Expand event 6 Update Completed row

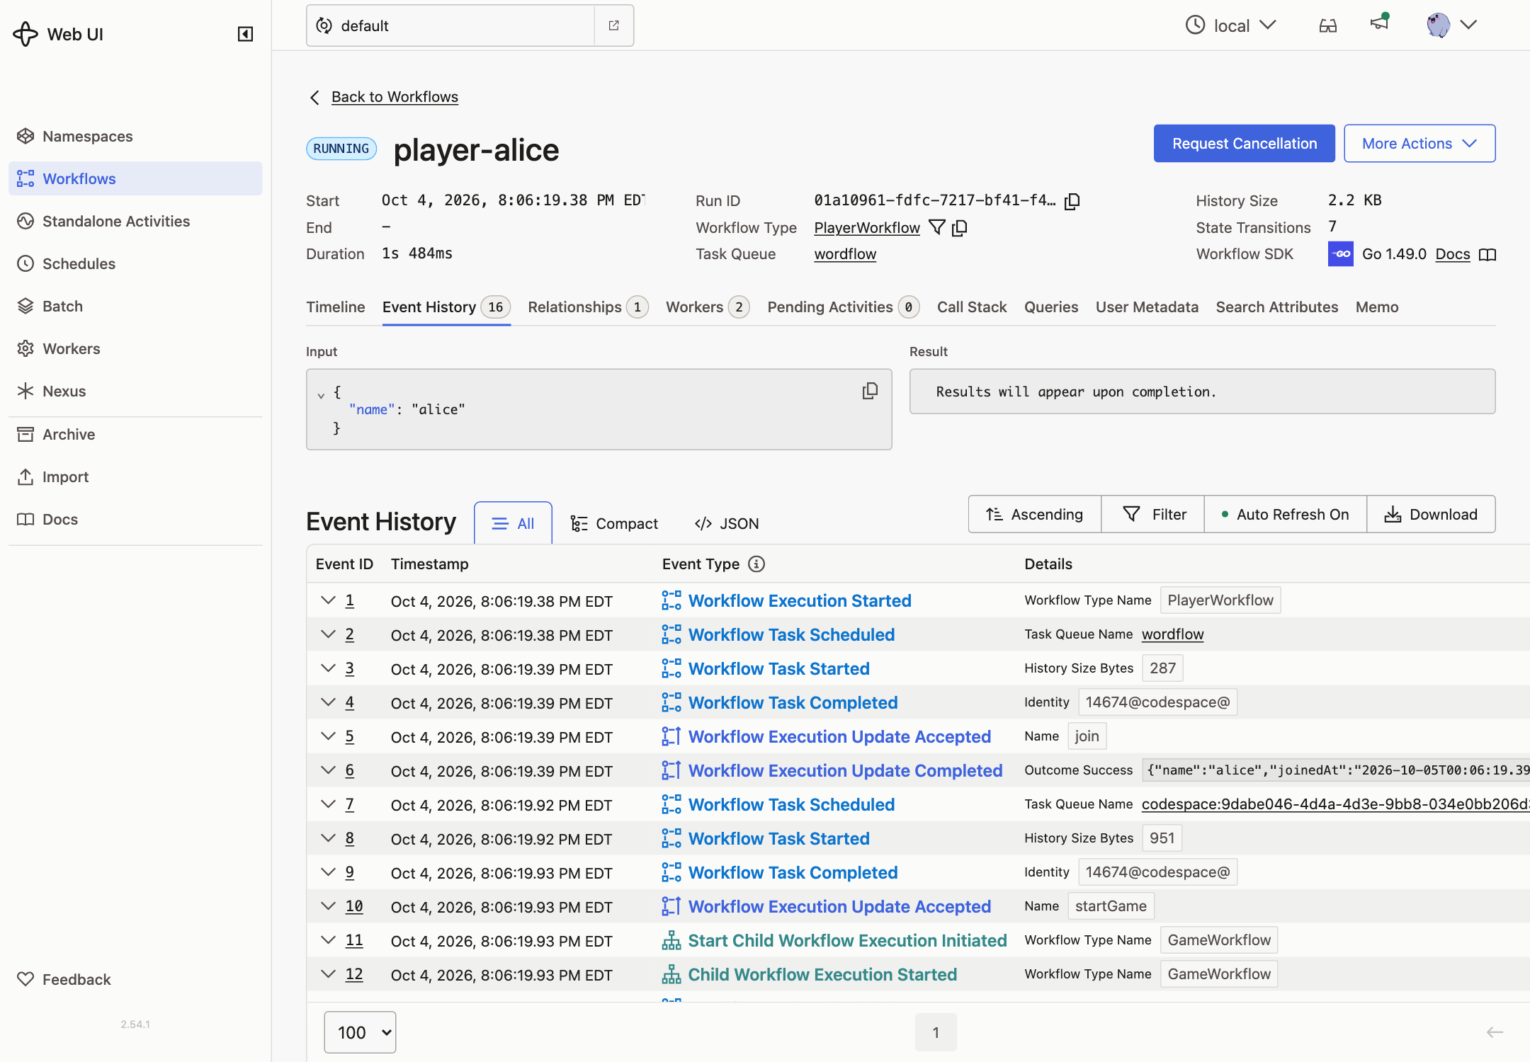point(328,770)
